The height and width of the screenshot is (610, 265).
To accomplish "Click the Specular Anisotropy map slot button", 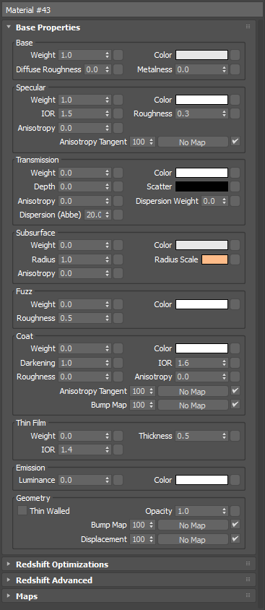I will [x=118, y=128].
